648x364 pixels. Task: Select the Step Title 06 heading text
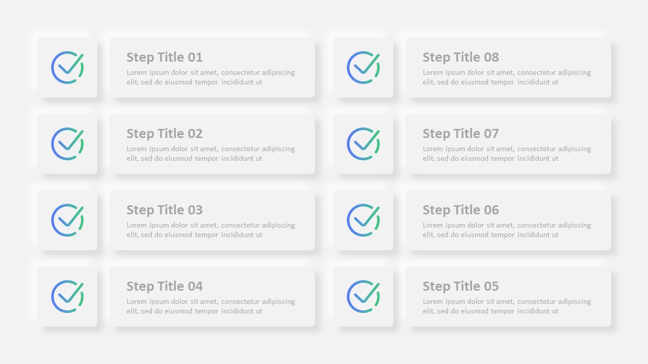click(461, 210)
